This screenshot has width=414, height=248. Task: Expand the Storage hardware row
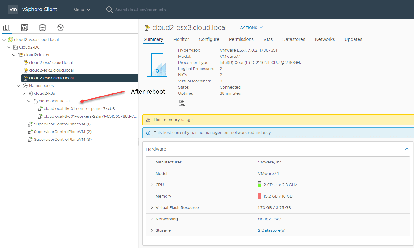[152, 230]
